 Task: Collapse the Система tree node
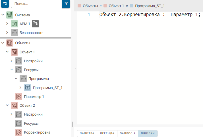click(3, 15)
